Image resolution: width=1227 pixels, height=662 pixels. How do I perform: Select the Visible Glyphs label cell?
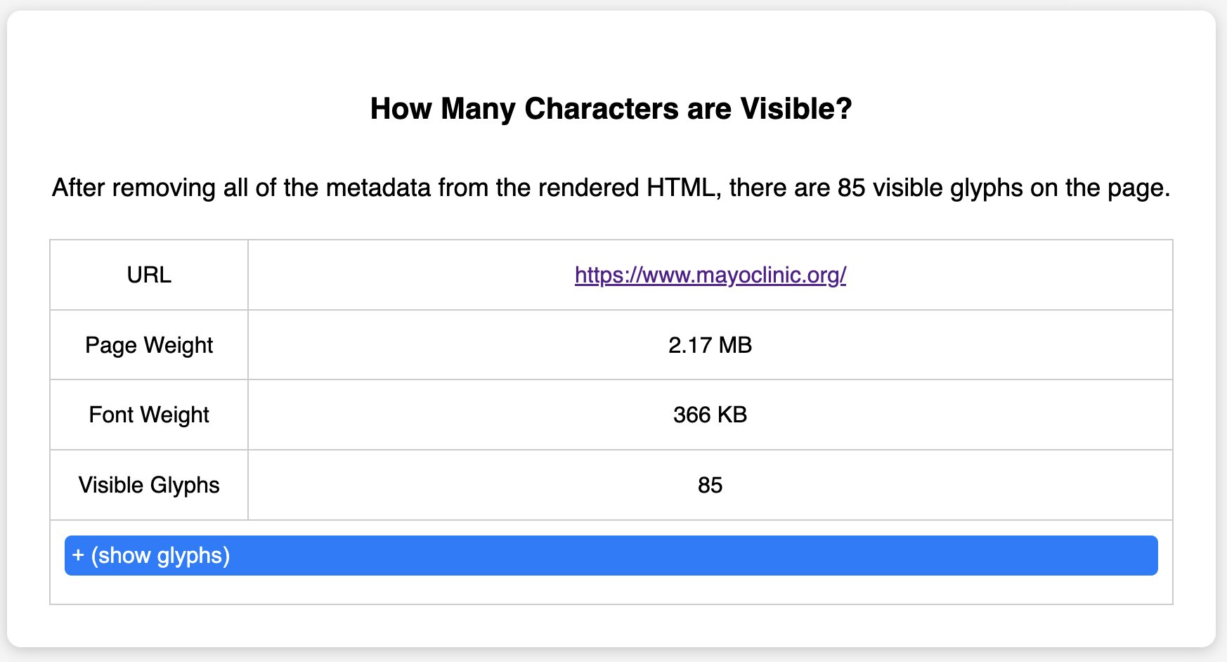coord(148,485)
